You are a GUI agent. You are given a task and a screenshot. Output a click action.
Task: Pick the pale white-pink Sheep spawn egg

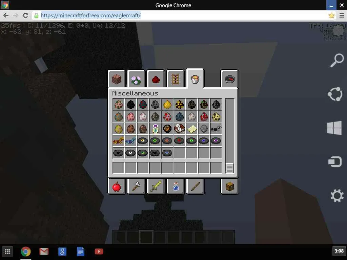pyautogui.click(x=143, y=116)
